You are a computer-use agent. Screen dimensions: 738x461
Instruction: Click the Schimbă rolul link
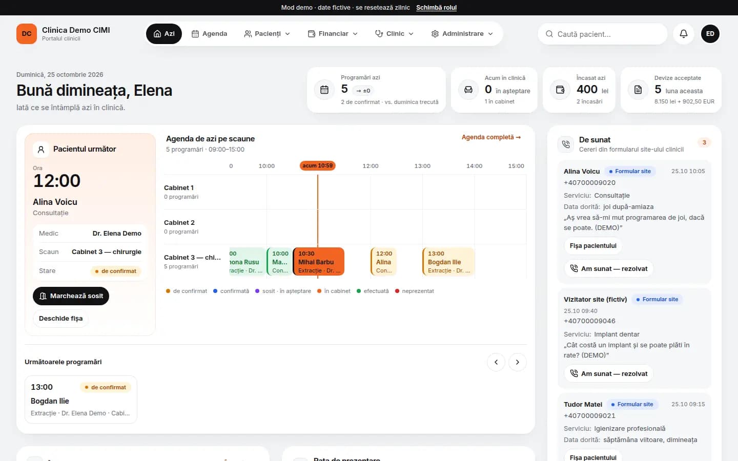point(436,8)
